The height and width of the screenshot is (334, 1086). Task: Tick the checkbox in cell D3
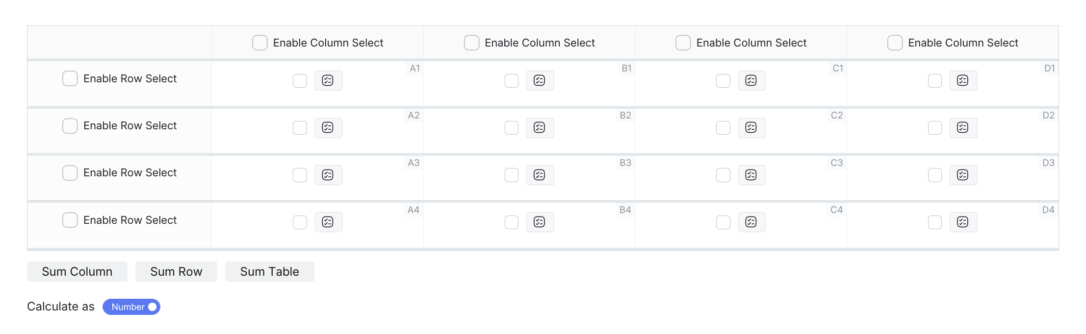(935, 175)
